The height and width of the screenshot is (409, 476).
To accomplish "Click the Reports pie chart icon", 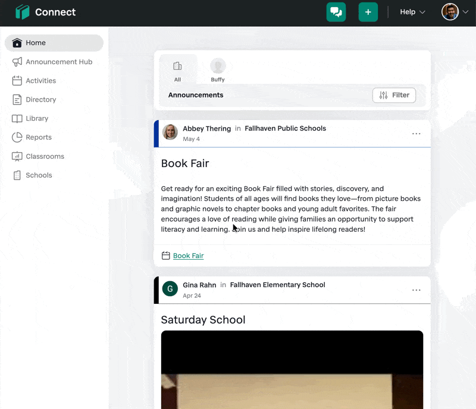I will pyautogui.click(x=17, y=137).
